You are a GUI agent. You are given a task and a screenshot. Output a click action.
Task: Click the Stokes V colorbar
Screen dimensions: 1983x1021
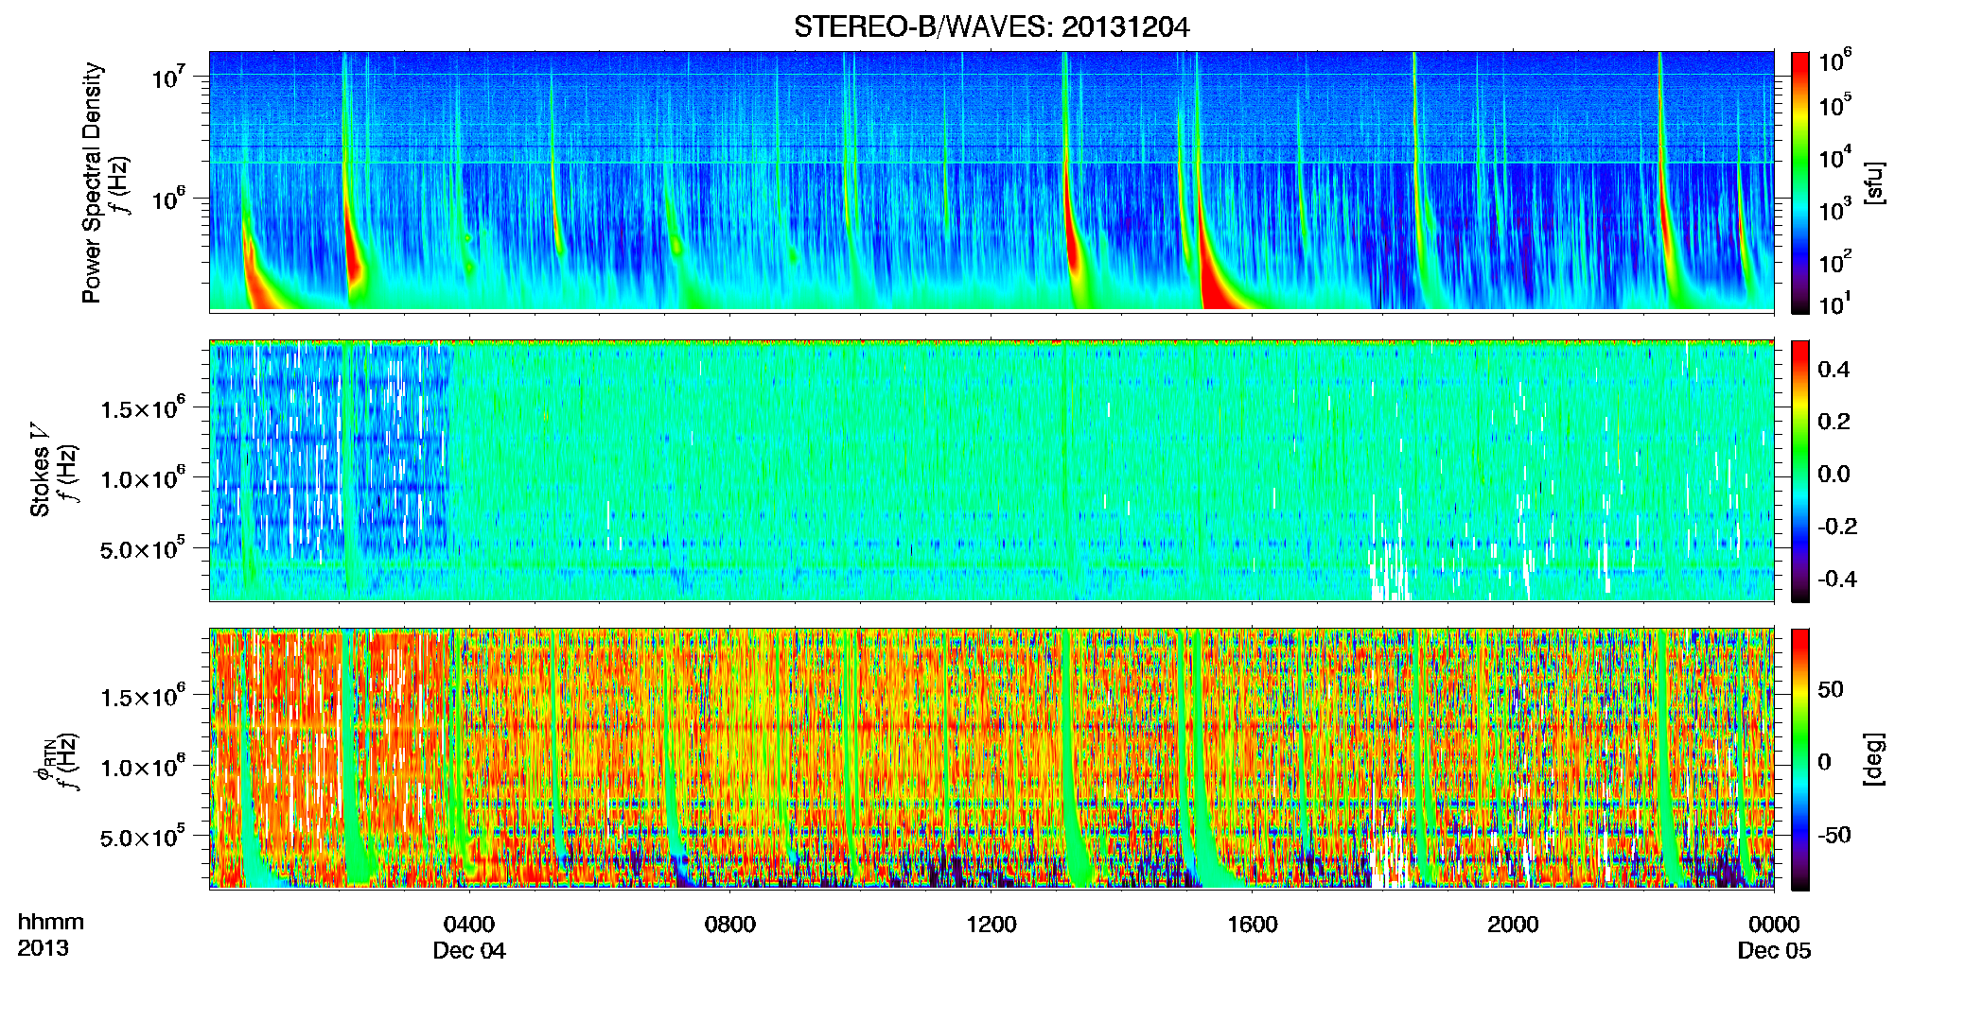point(1800,471)
